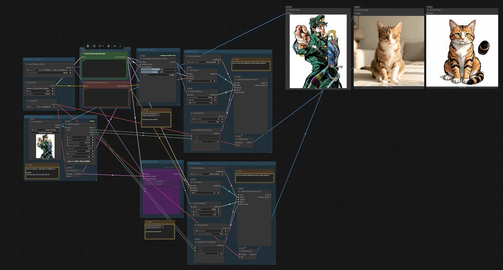503x270 pixels.
Task: Collapse the red CLIP Text Encode node dot
Action: tap(84, 83)
